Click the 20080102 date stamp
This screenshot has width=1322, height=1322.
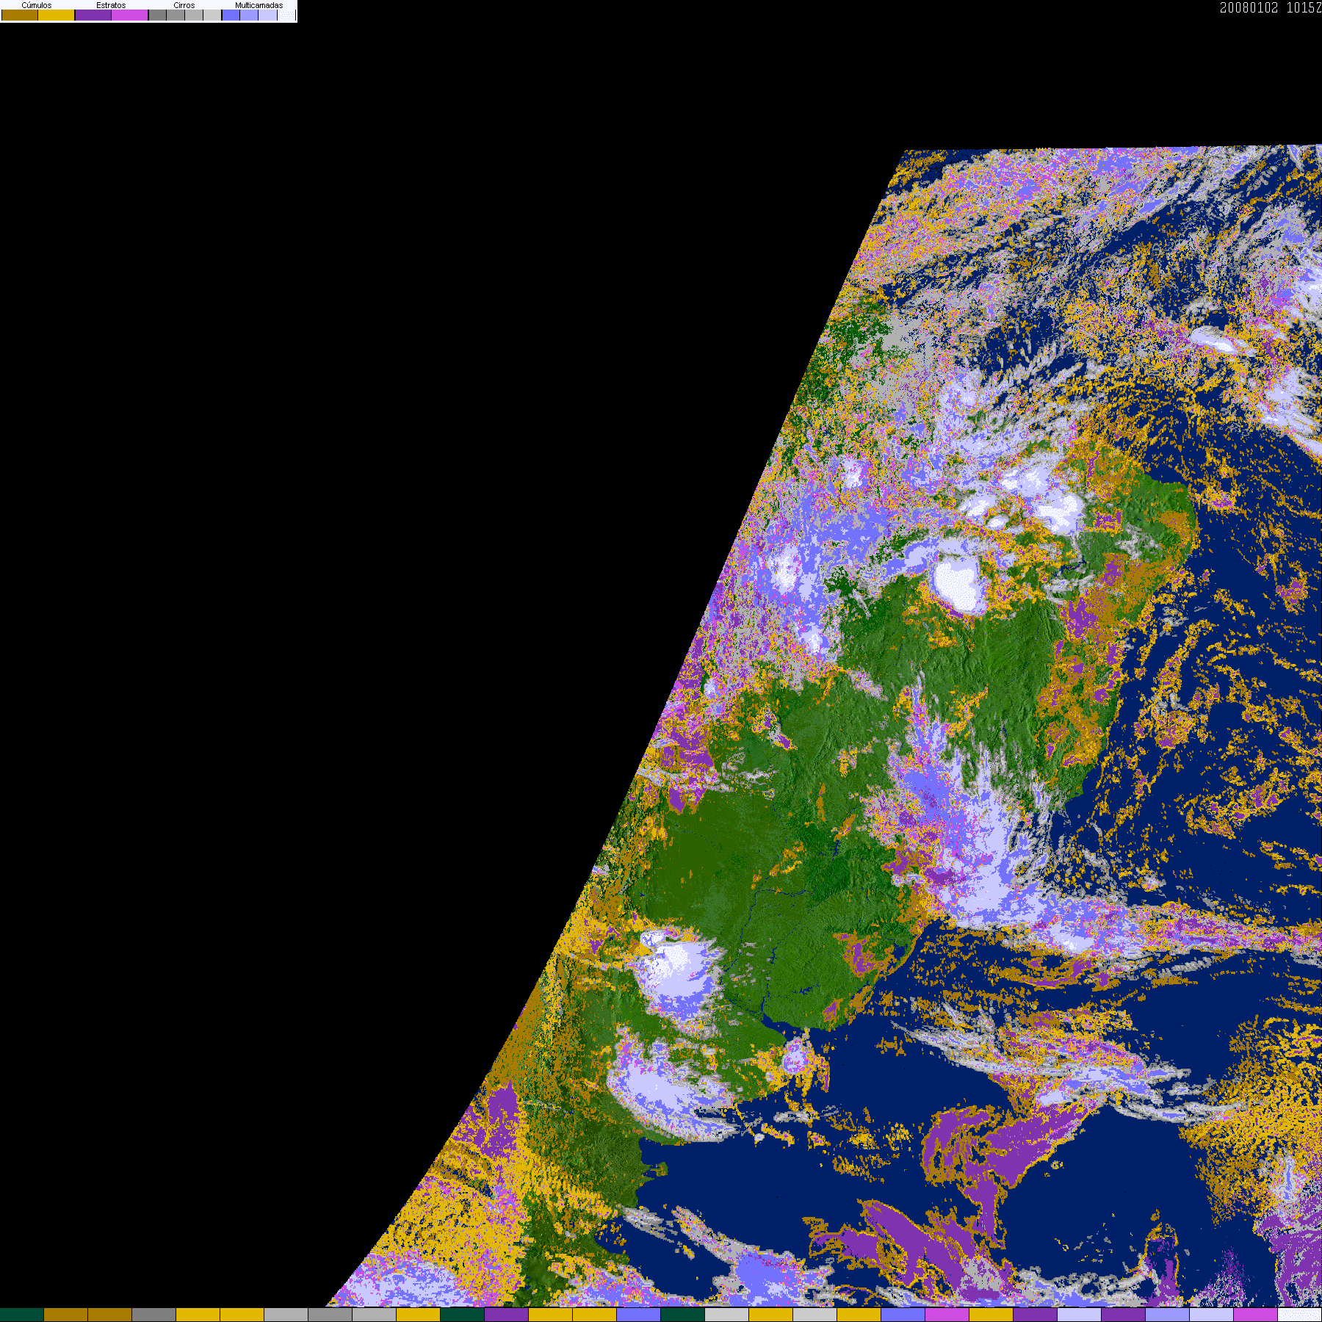click(1249, 7)
